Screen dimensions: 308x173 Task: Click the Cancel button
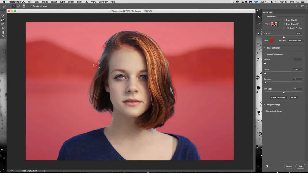tap(289, 166)
